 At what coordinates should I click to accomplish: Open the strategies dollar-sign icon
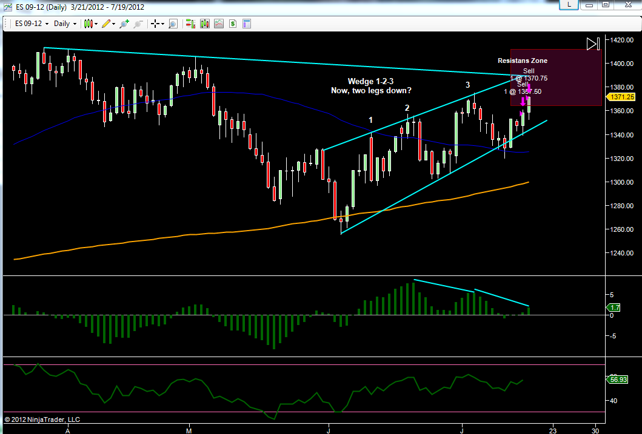coord(233,24)
